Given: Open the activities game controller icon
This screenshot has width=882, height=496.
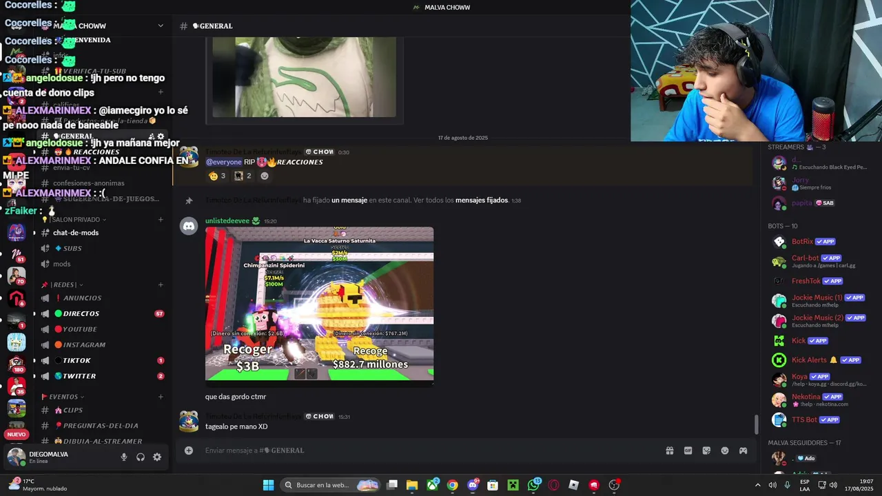Looking at the screenshot, I should point(743,451).
